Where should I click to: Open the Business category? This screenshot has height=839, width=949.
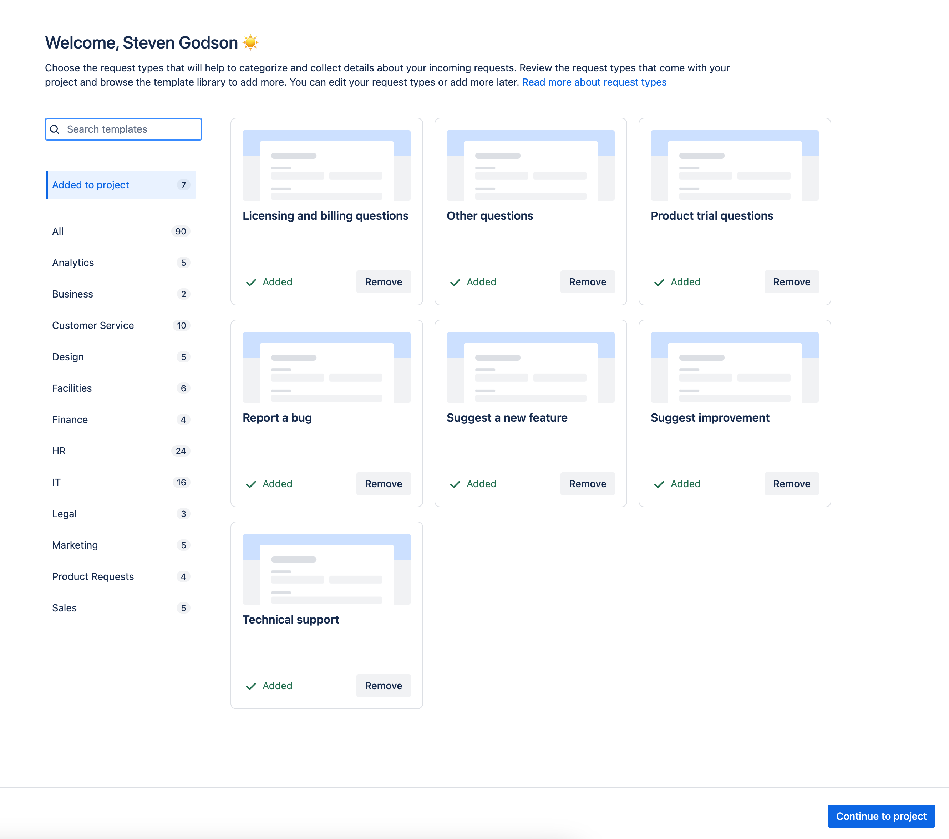pos(121,294)
